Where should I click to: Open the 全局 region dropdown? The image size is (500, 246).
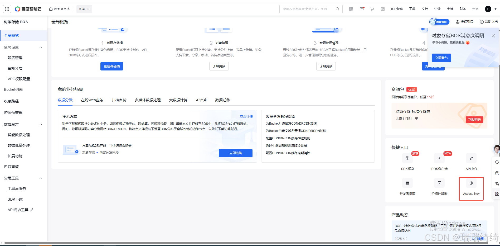[84, 9]
